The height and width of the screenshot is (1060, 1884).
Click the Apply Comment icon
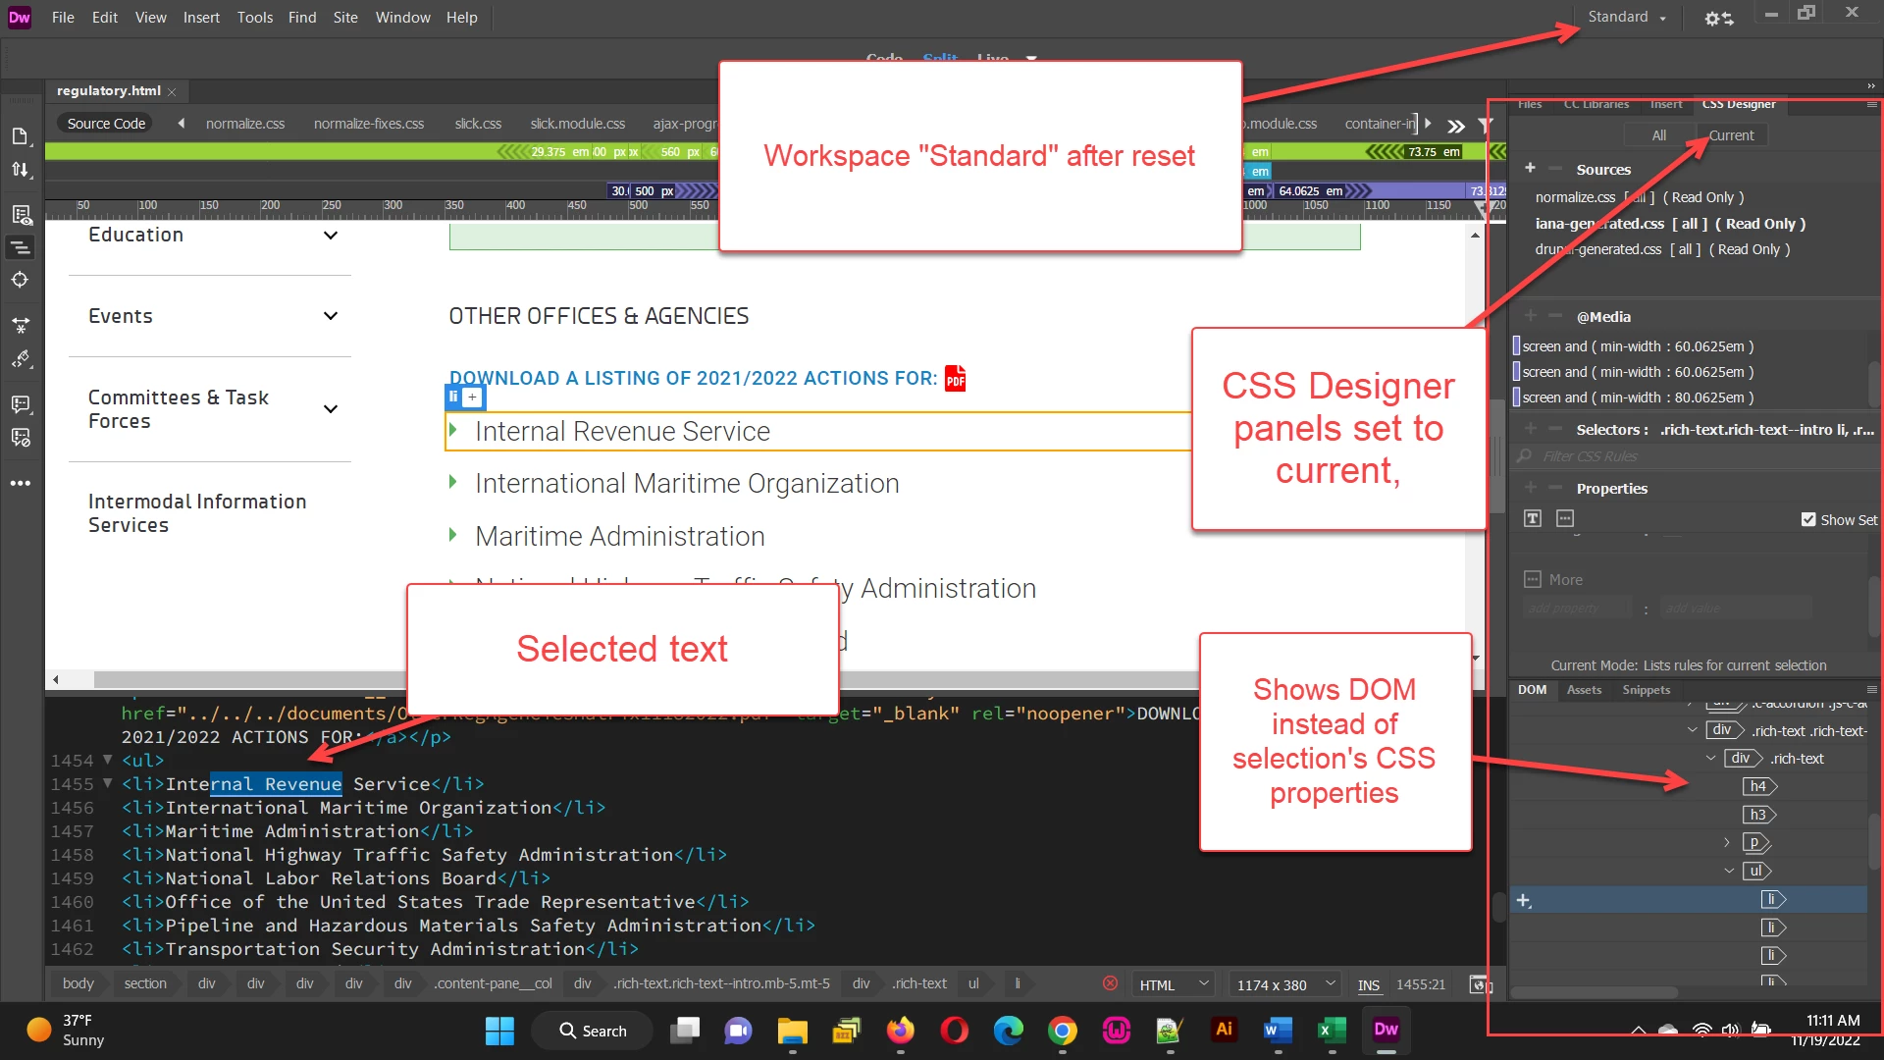click(20, 404)
